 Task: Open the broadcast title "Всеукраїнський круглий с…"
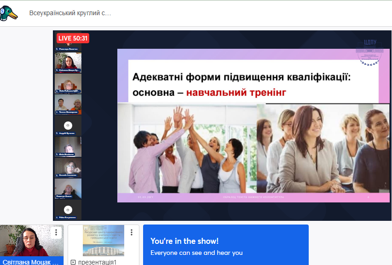coord(70,13)
